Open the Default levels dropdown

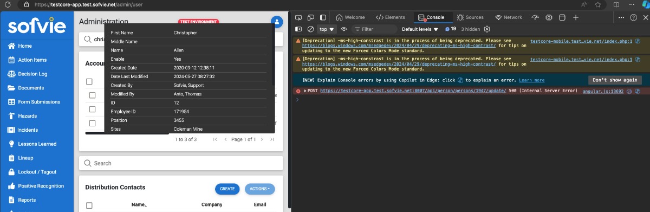[420, 29]
